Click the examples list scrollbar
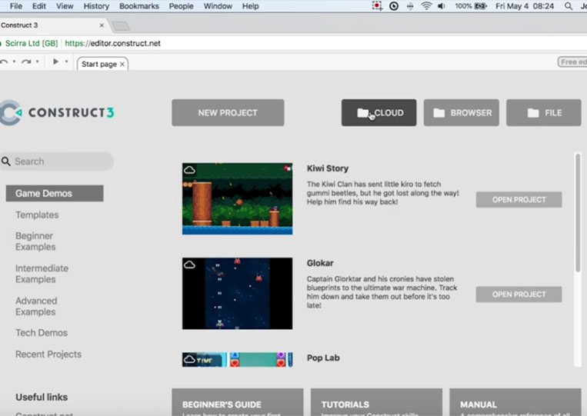This screenshot has height=416, width=587. tap(578, 213)
